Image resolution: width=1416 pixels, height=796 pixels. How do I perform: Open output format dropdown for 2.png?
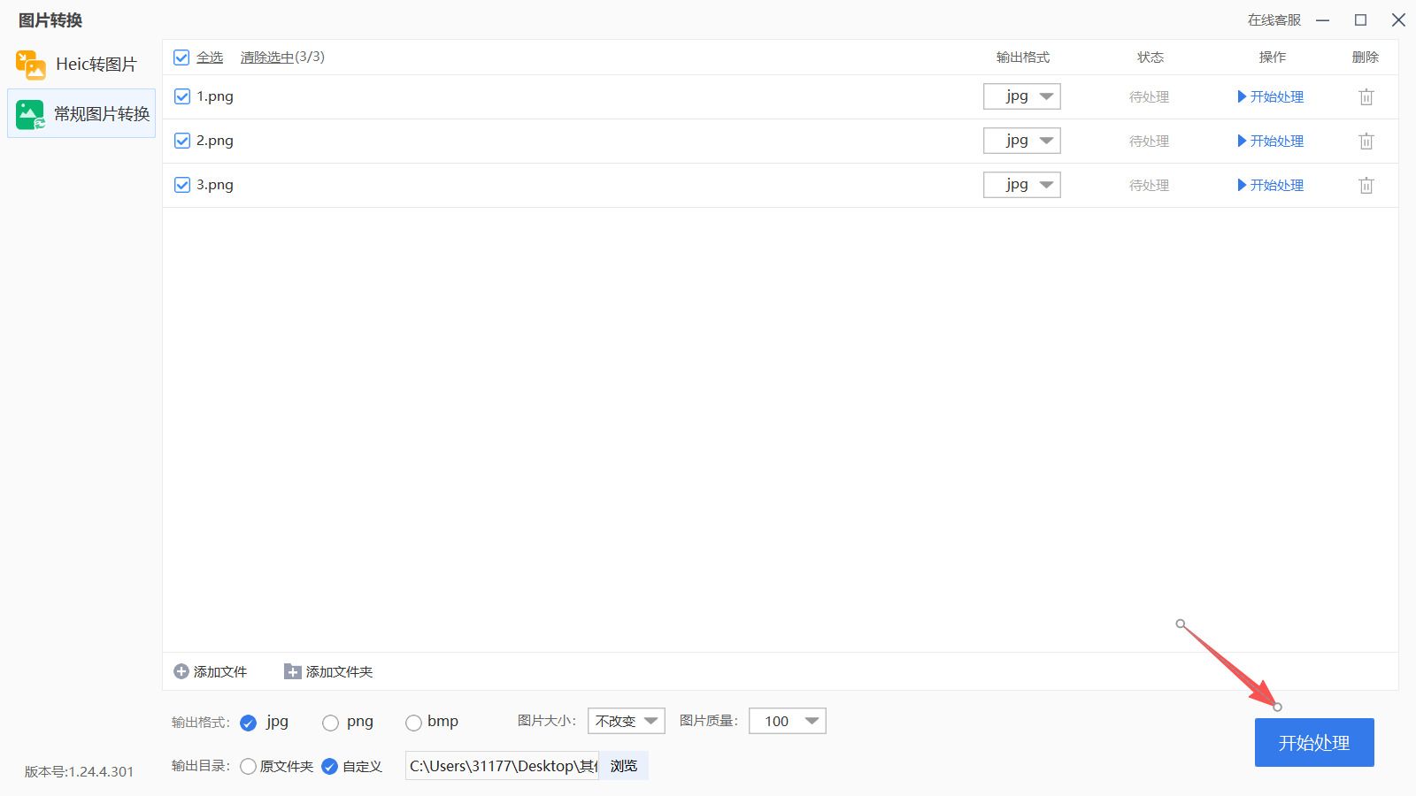click(x=1022, y=141)
